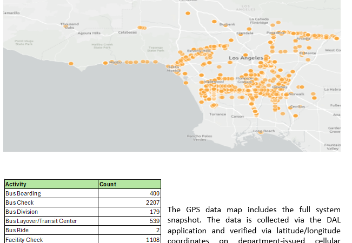Click the Thousand Oaks map label
352x243 pixels.
pos(69,25)
